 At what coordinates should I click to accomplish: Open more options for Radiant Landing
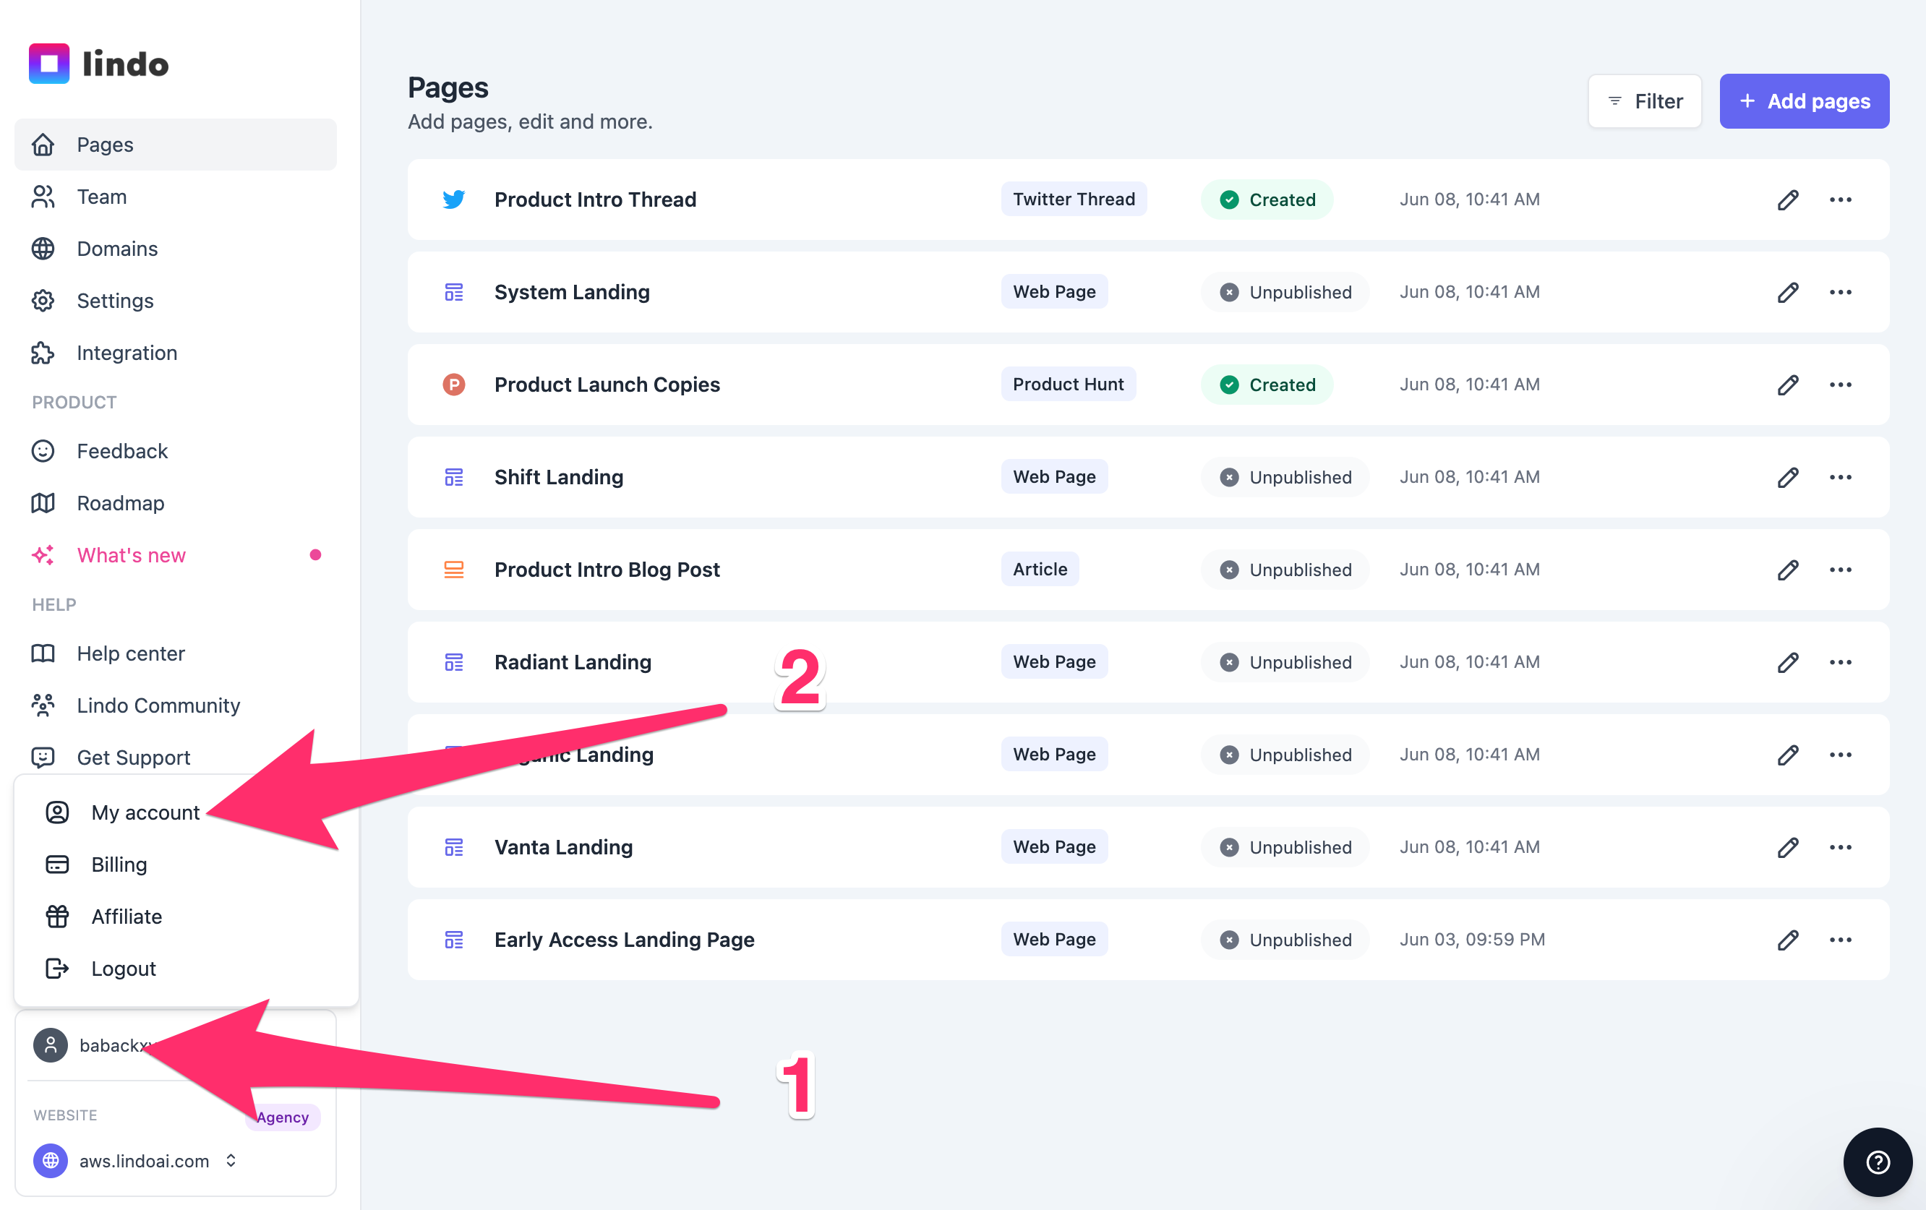1841,662
